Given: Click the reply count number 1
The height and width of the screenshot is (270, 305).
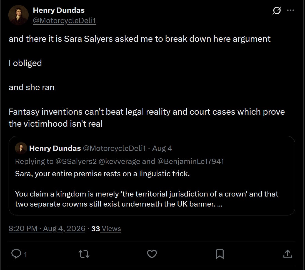Looking at the screenshot, I should point(25,254).
